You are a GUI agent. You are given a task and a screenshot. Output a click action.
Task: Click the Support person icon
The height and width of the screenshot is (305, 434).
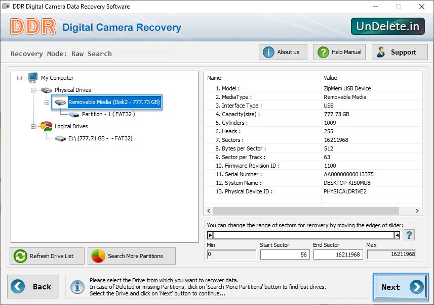[x=381, y=52]
